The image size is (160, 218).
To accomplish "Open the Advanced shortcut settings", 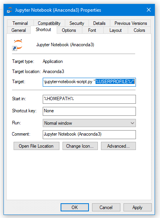I will pos(118,146).
